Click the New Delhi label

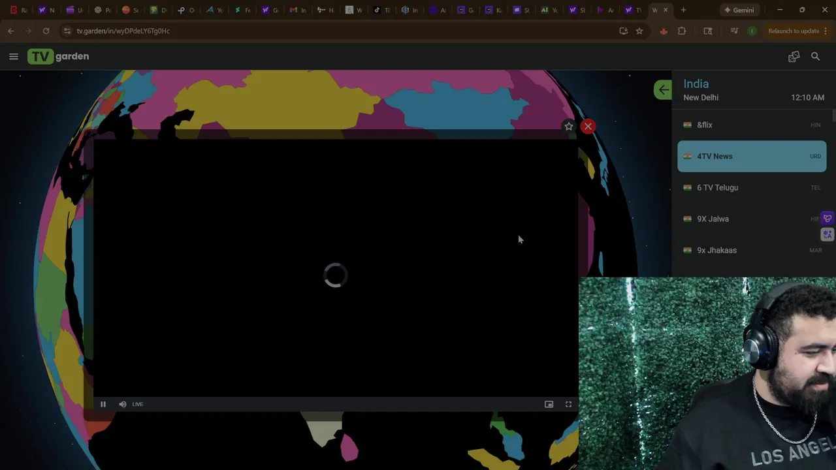tap(701, 97)
